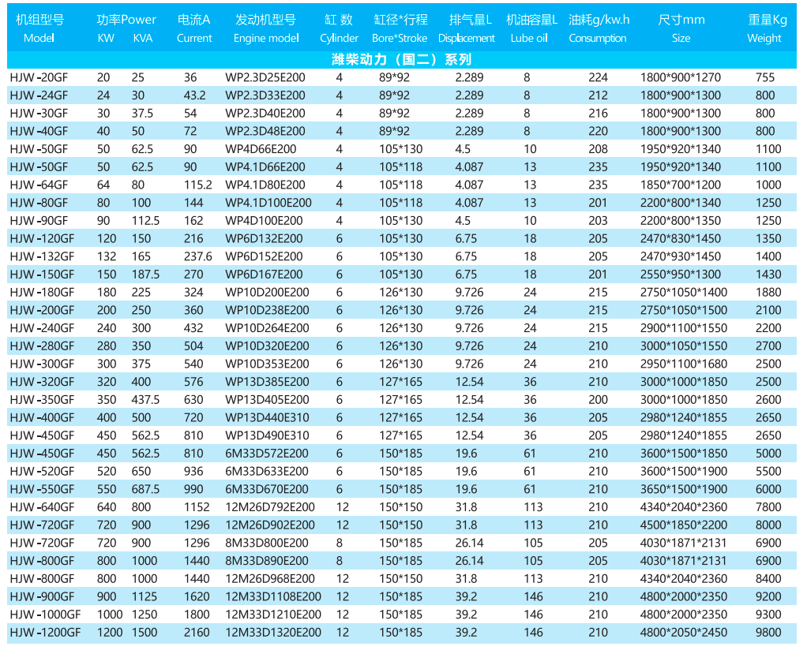Select engine model 6M33D633E200
This screenshot has height=650, width=807.
pyautogui.click(x=267, y=471)
